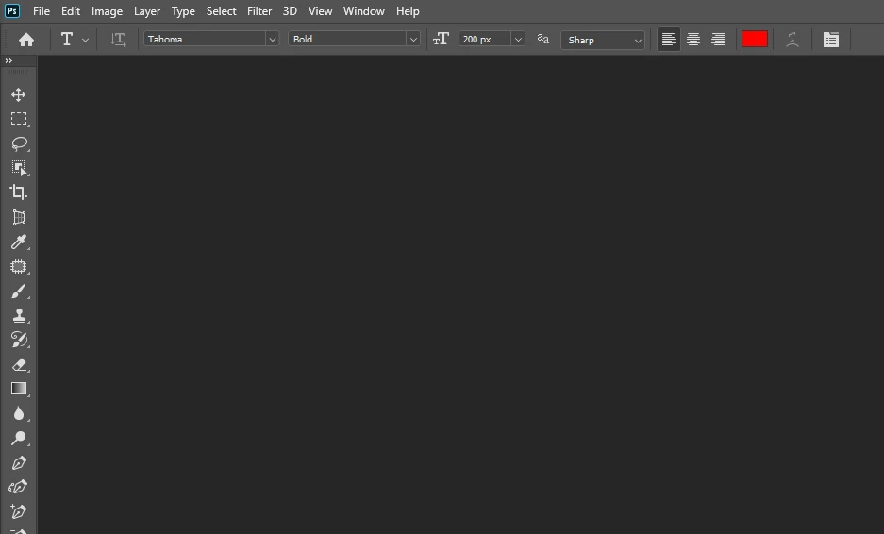884x534 pixels.
Task: Select the Freeform Pen tool
Action: coord(19,487)
